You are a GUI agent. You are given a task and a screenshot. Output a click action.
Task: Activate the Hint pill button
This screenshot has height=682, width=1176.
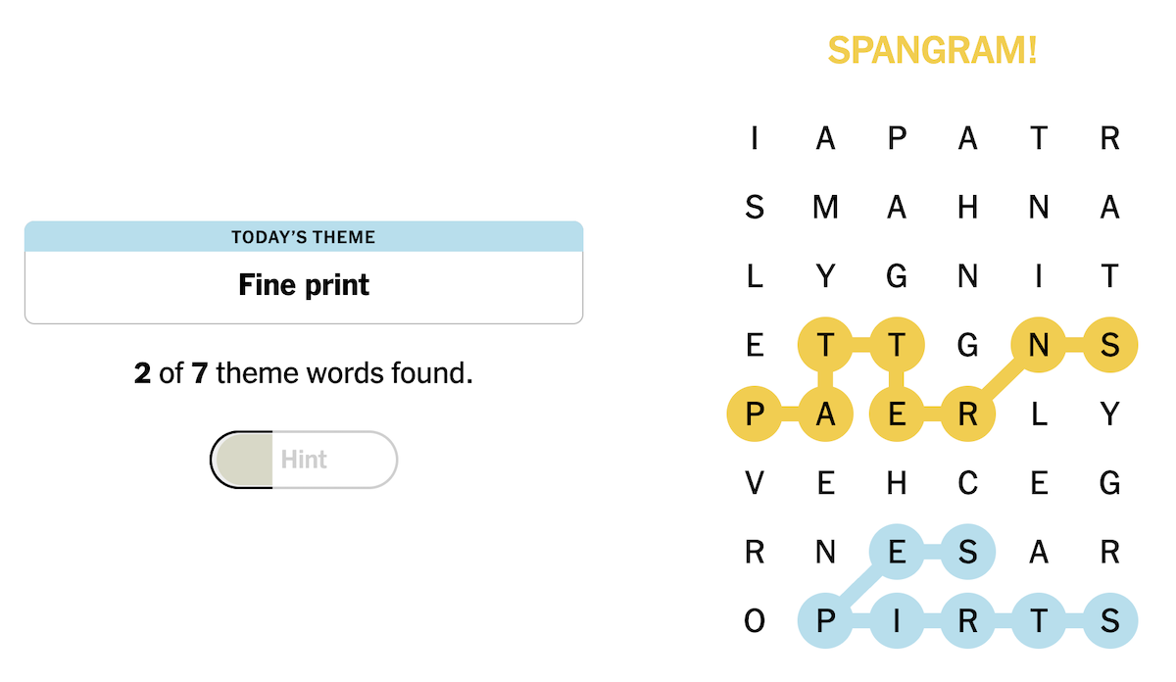303,459
